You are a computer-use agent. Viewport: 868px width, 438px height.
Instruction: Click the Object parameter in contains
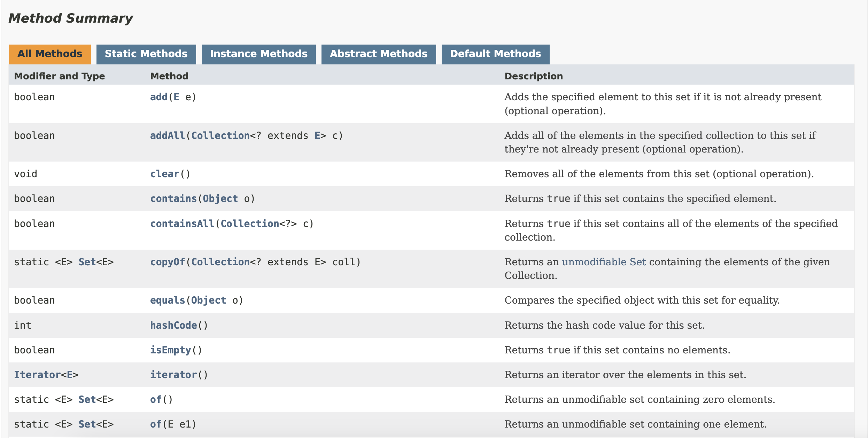(220, 199)
